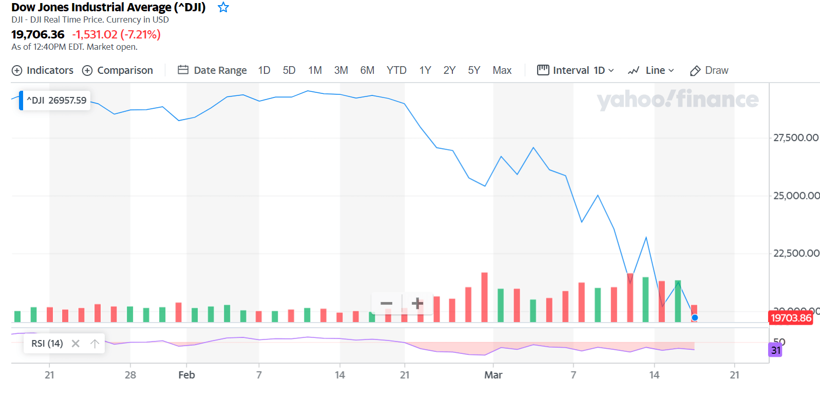This screenshot has height=399, width=820.
Task: Click the Feb date axis label
Action: point(186,375)
